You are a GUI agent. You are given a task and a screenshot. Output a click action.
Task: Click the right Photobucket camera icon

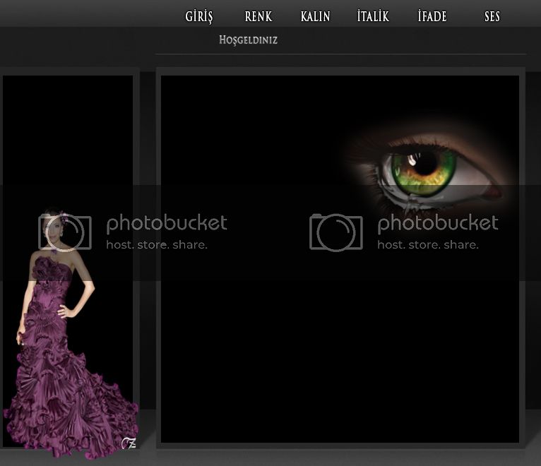[336, 232]
